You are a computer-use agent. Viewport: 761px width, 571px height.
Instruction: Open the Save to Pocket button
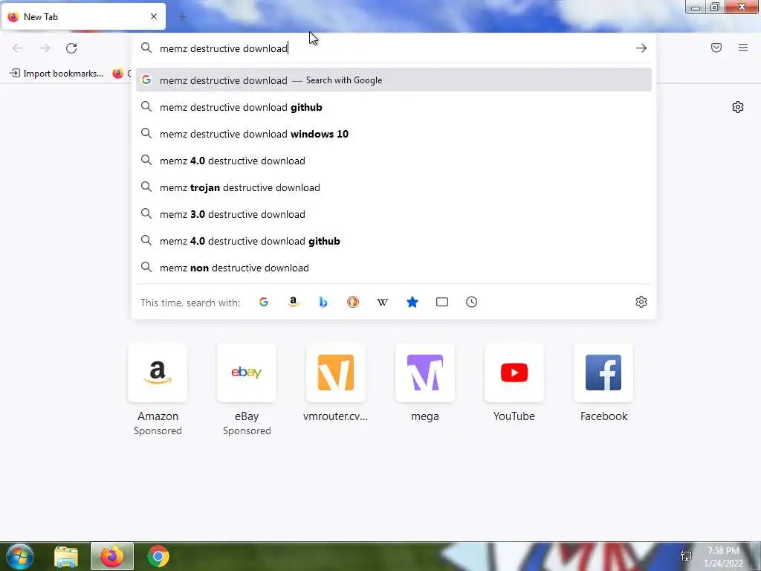click(716, 48)
